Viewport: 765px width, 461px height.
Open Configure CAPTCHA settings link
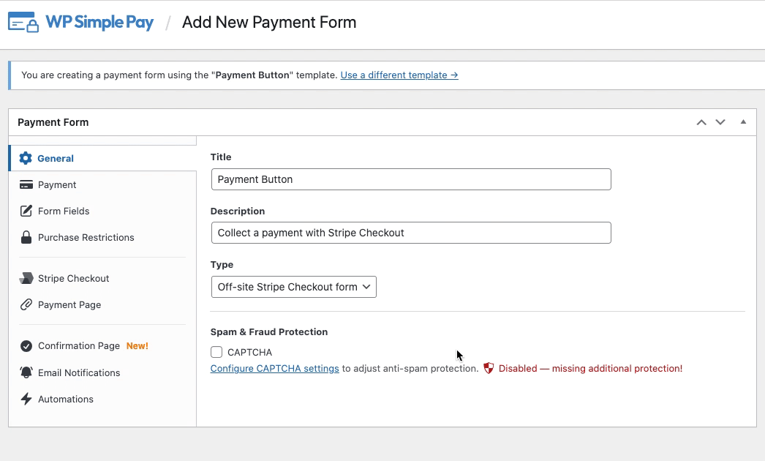pos(274,369)
